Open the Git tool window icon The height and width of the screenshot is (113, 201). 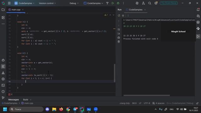[x=3, y=98]
